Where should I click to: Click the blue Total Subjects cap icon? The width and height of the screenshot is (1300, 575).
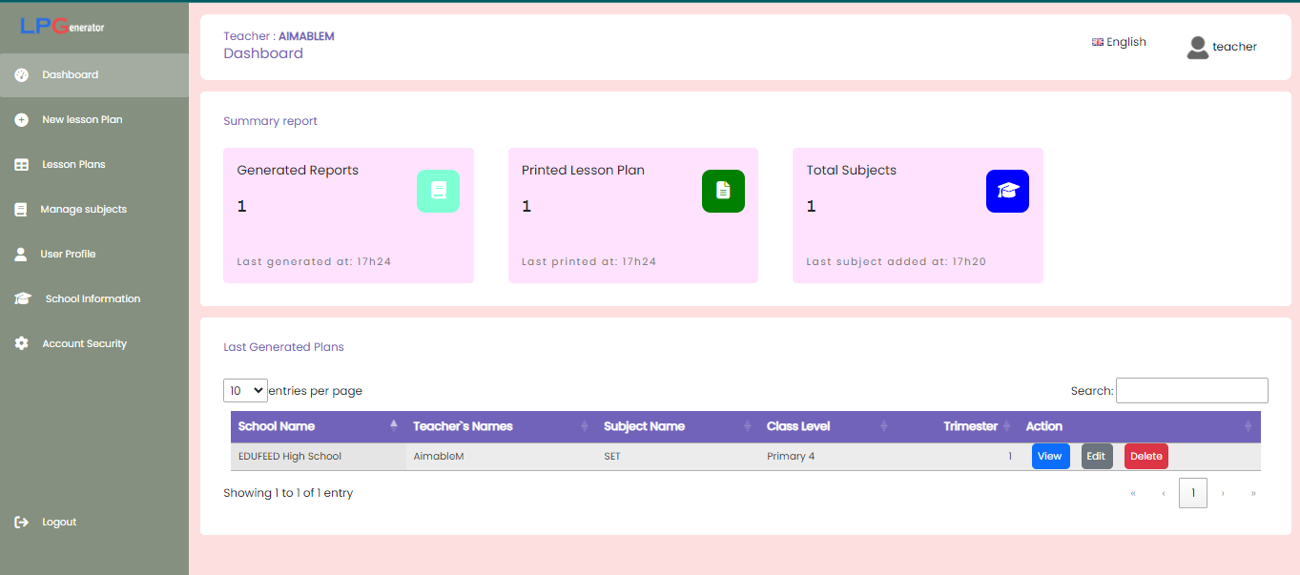[x=1007, y=191]
